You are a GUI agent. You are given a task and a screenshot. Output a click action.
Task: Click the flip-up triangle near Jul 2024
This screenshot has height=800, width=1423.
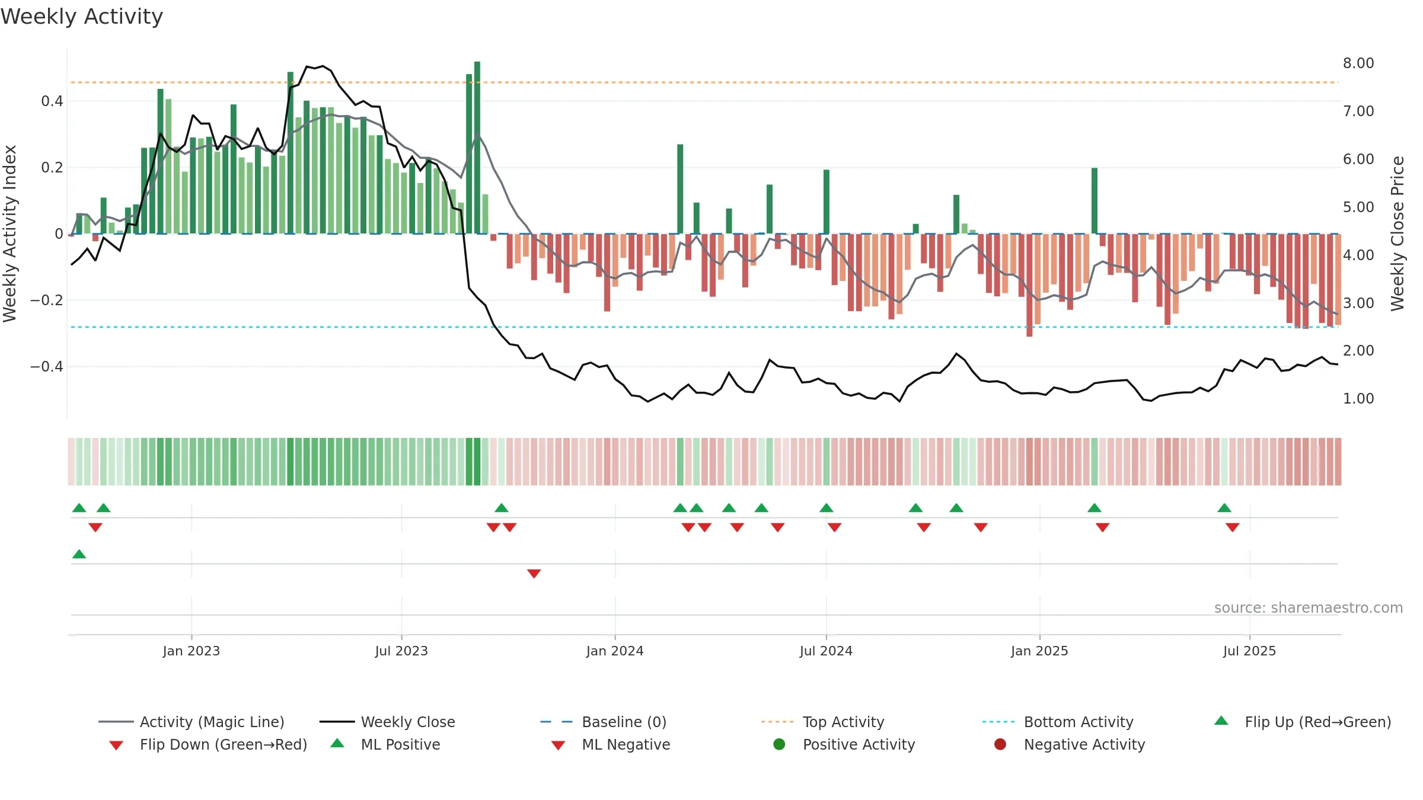point(827,508)
